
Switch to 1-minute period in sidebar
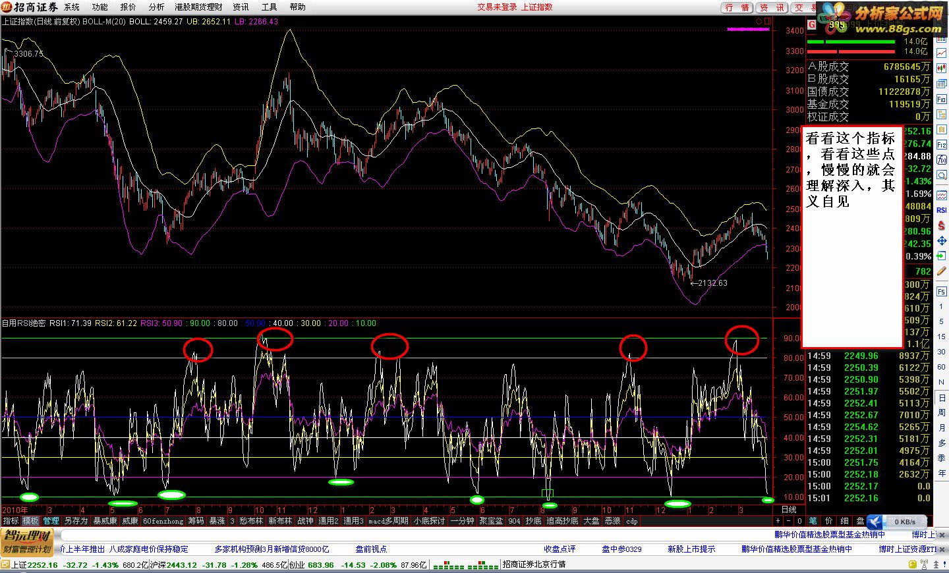pyautogui.click(x=941, y=306)
